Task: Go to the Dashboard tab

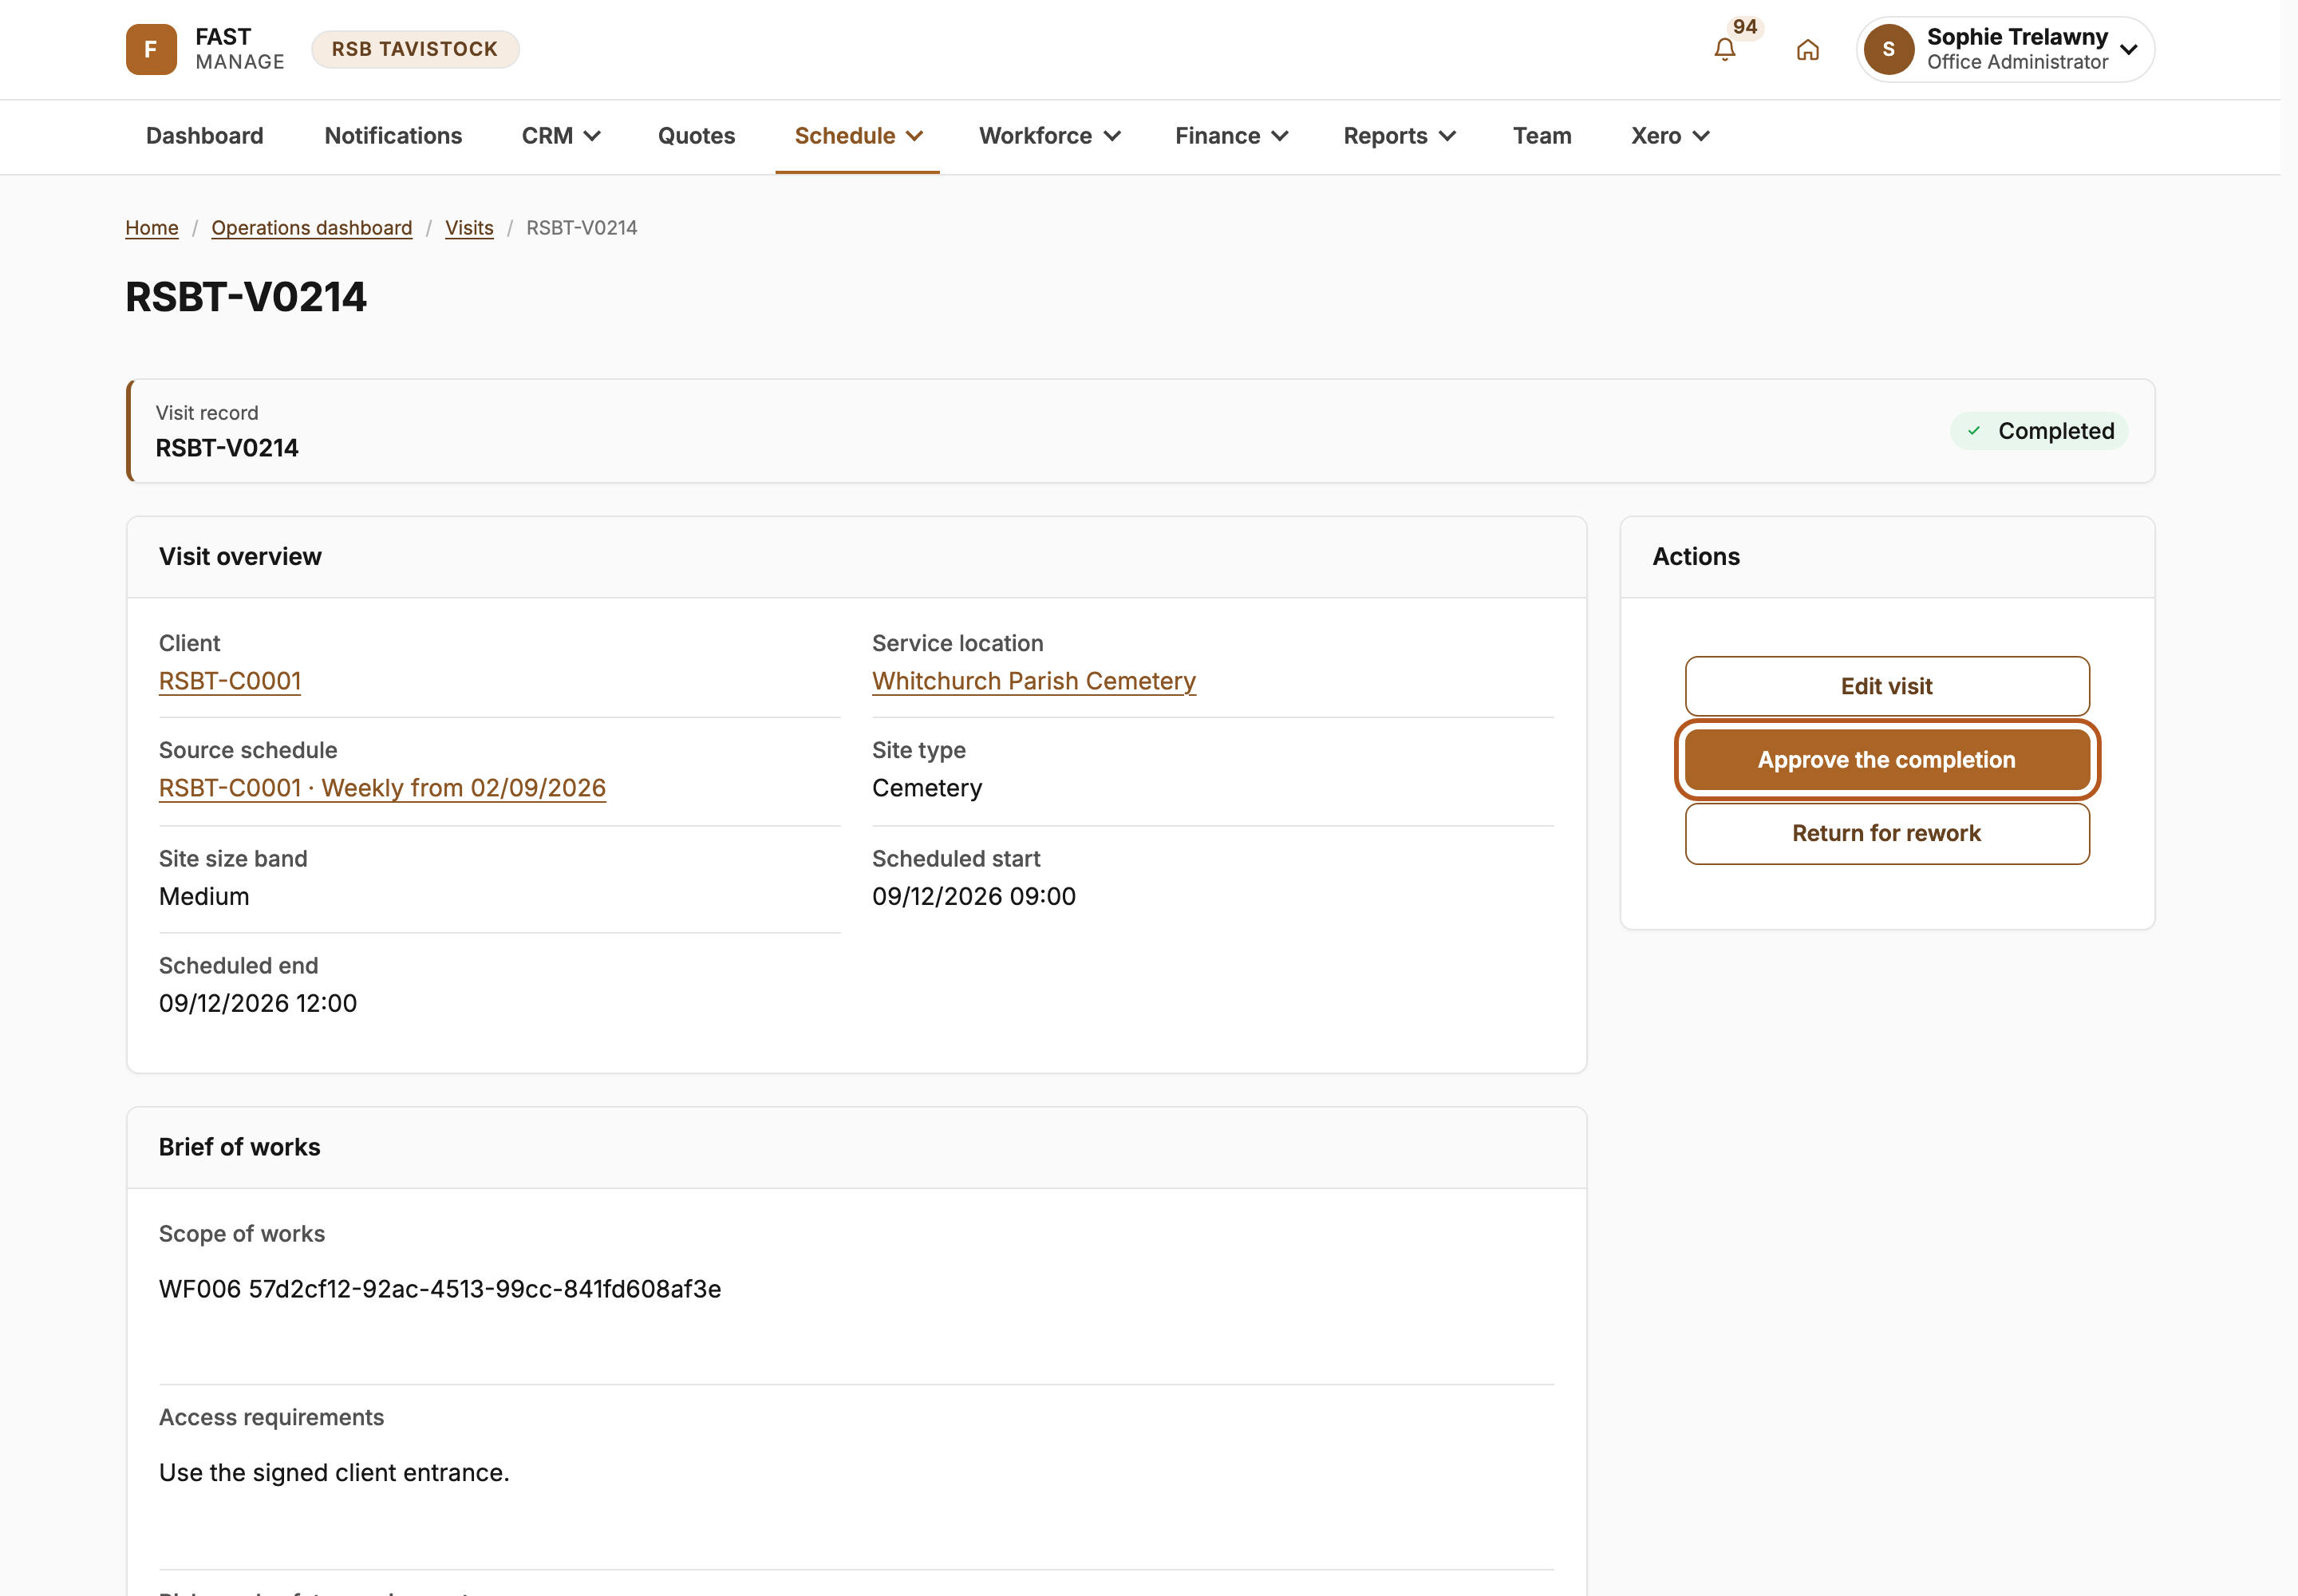Action: pyautogui.click(x=205, y=136)
